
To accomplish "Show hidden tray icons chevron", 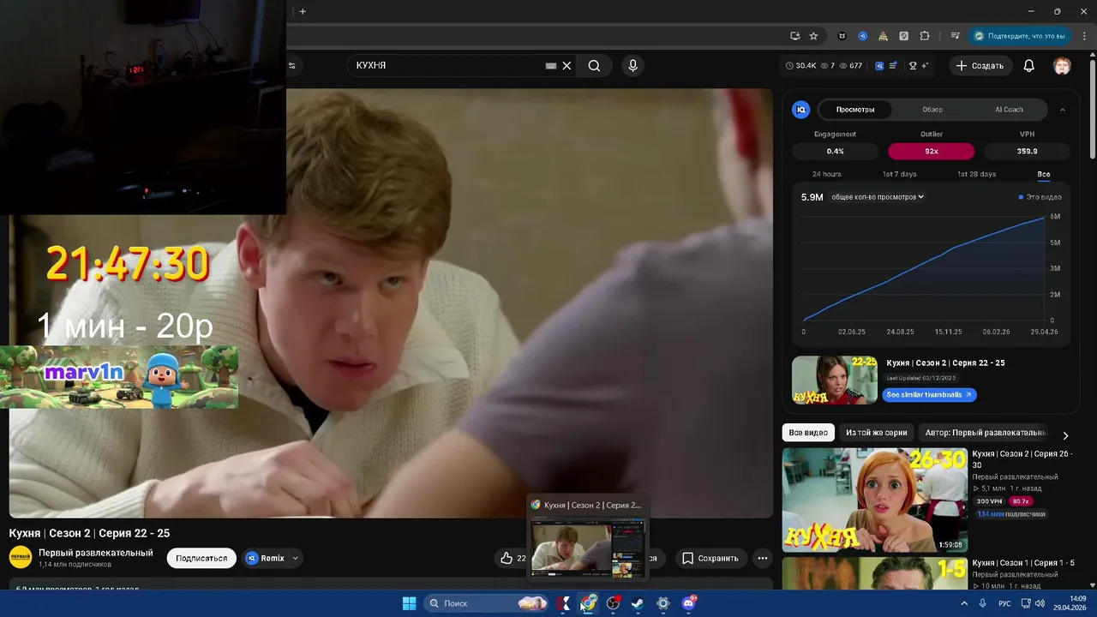I will click(x=964, y=603).
